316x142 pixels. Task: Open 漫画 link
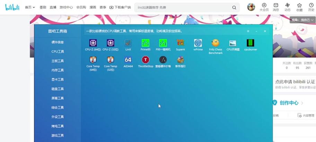pos(93,7)
